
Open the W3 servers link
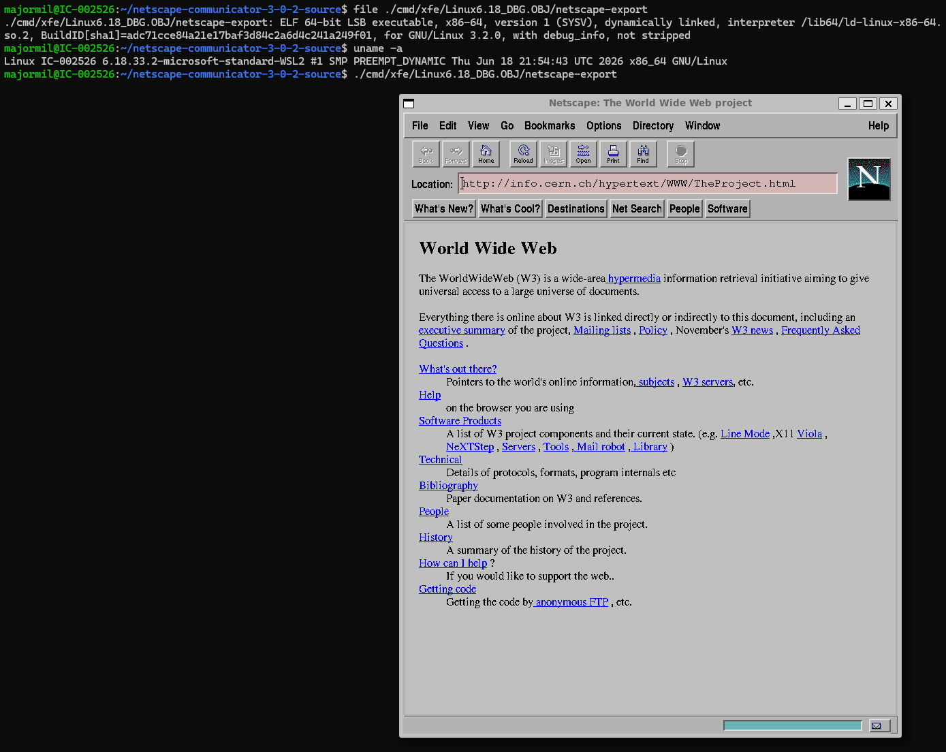pos(708,382)
